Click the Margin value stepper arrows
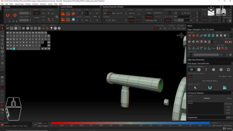Screen dimensions: 233x131 (82, 13)
